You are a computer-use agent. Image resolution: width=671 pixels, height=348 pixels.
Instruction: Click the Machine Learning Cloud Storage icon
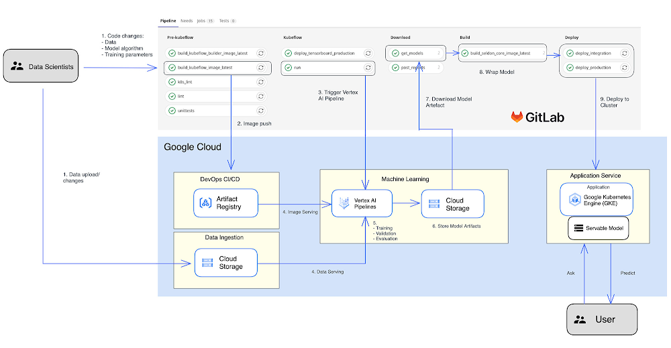point(434,204)
